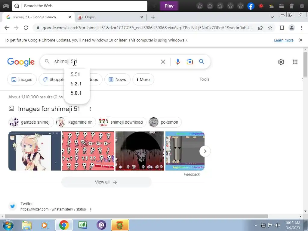Open File Explorer from taskbar

27,225
